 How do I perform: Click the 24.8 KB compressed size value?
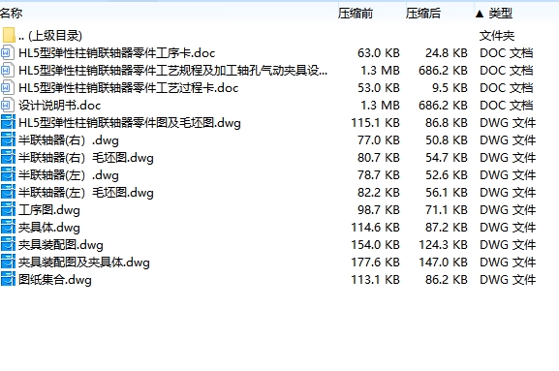coord(447,53)
